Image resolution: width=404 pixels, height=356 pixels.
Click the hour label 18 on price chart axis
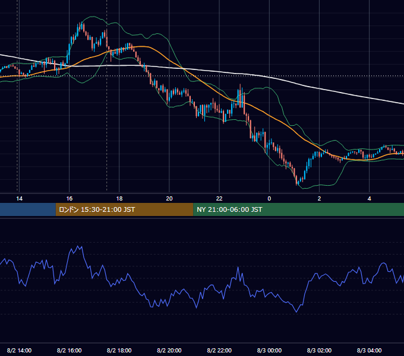click(119, 199)
